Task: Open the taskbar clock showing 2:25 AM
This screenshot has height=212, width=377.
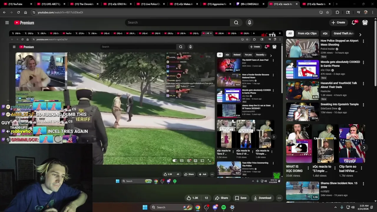Action: click(364, 207)
